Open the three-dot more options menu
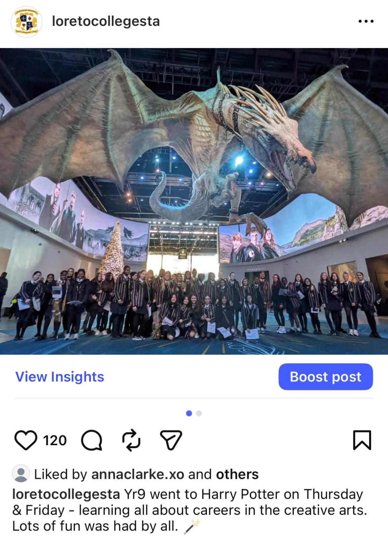 coord(366,21)
